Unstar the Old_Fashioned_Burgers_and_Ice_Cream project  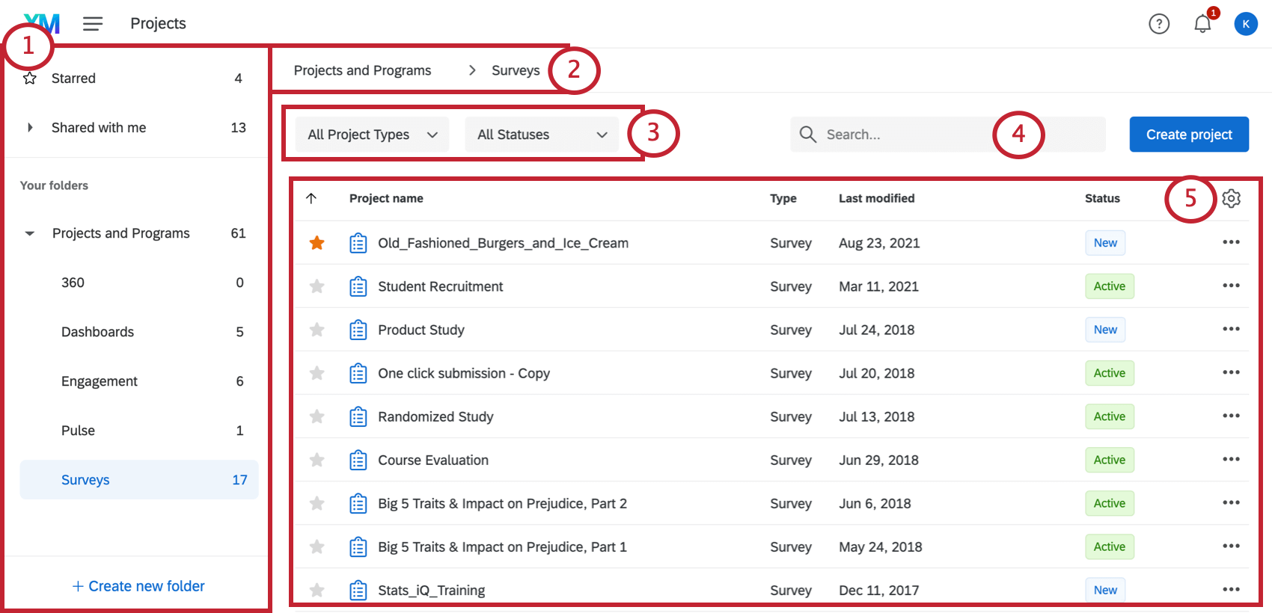coord(317,243)
